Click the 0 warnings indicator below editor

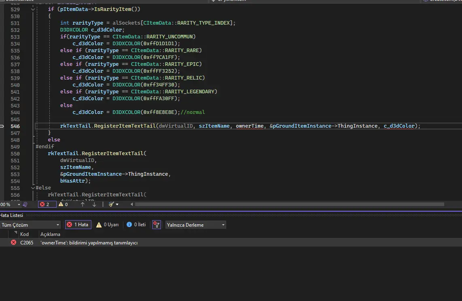click(x=64, y=204)
